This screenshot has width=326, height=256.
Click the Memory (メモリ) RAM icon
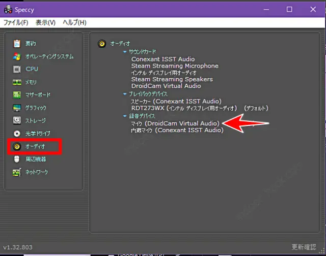click(x=17, y=82)
